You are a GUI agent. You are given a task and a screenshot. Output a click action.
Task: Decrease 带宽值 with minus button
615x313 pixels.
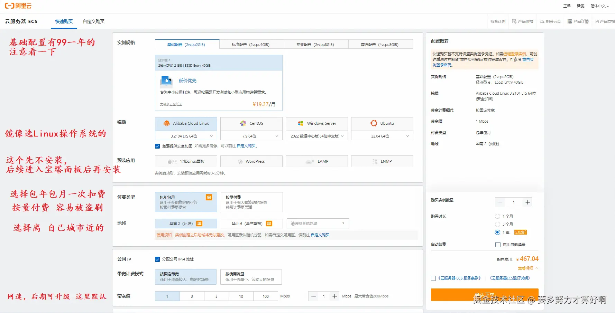[x=313, y=296]
